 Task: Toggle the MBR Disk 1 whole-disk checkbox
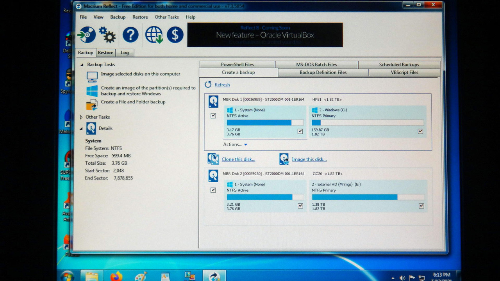click(x=213, y=116)
